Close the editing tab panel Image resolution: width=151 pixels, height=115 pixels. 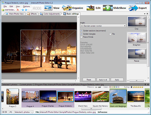(x=147, y=14)
